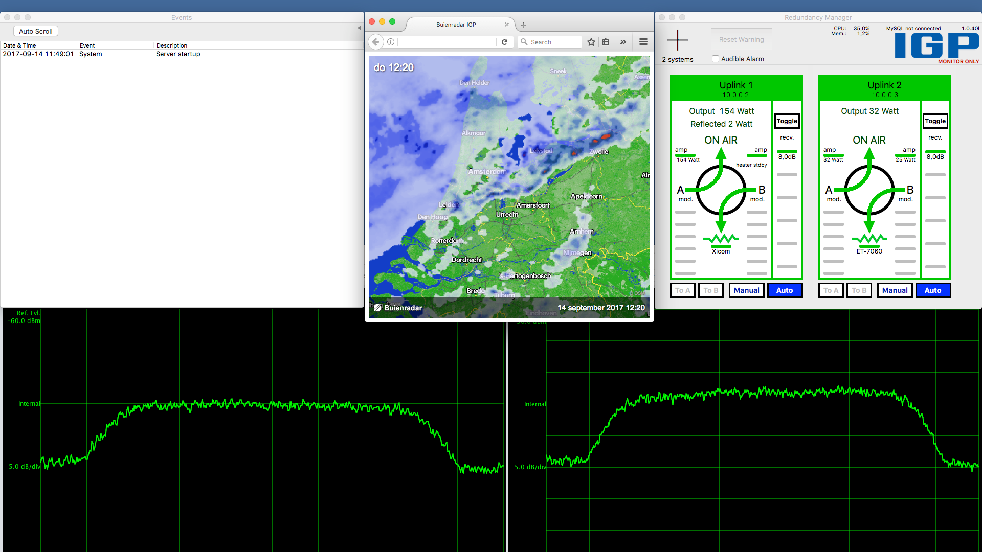Click Rotterdam label on the radar map
The width and height of the screenshot is (982, 552).
point(447,241)
